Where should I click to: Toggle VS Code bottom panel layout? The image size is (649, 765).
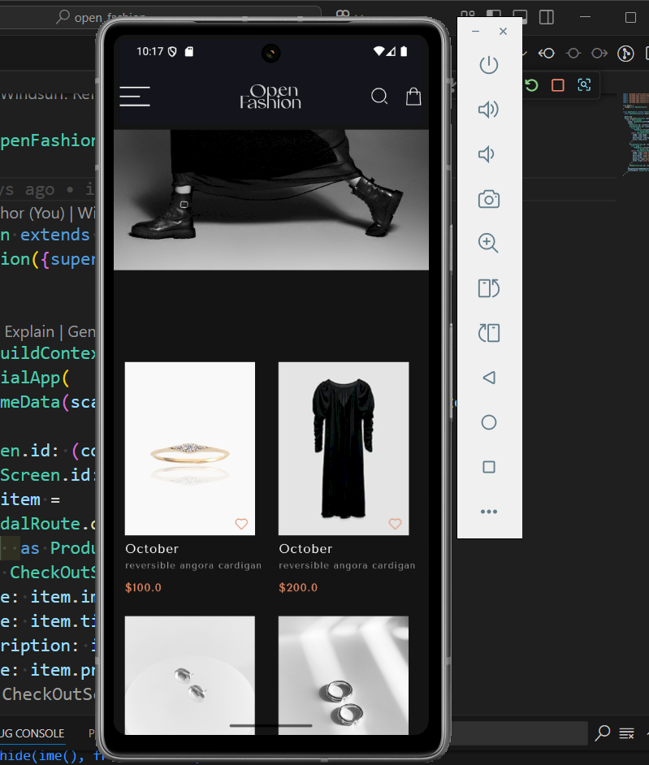pyautogui.click(x=520, y=17)
